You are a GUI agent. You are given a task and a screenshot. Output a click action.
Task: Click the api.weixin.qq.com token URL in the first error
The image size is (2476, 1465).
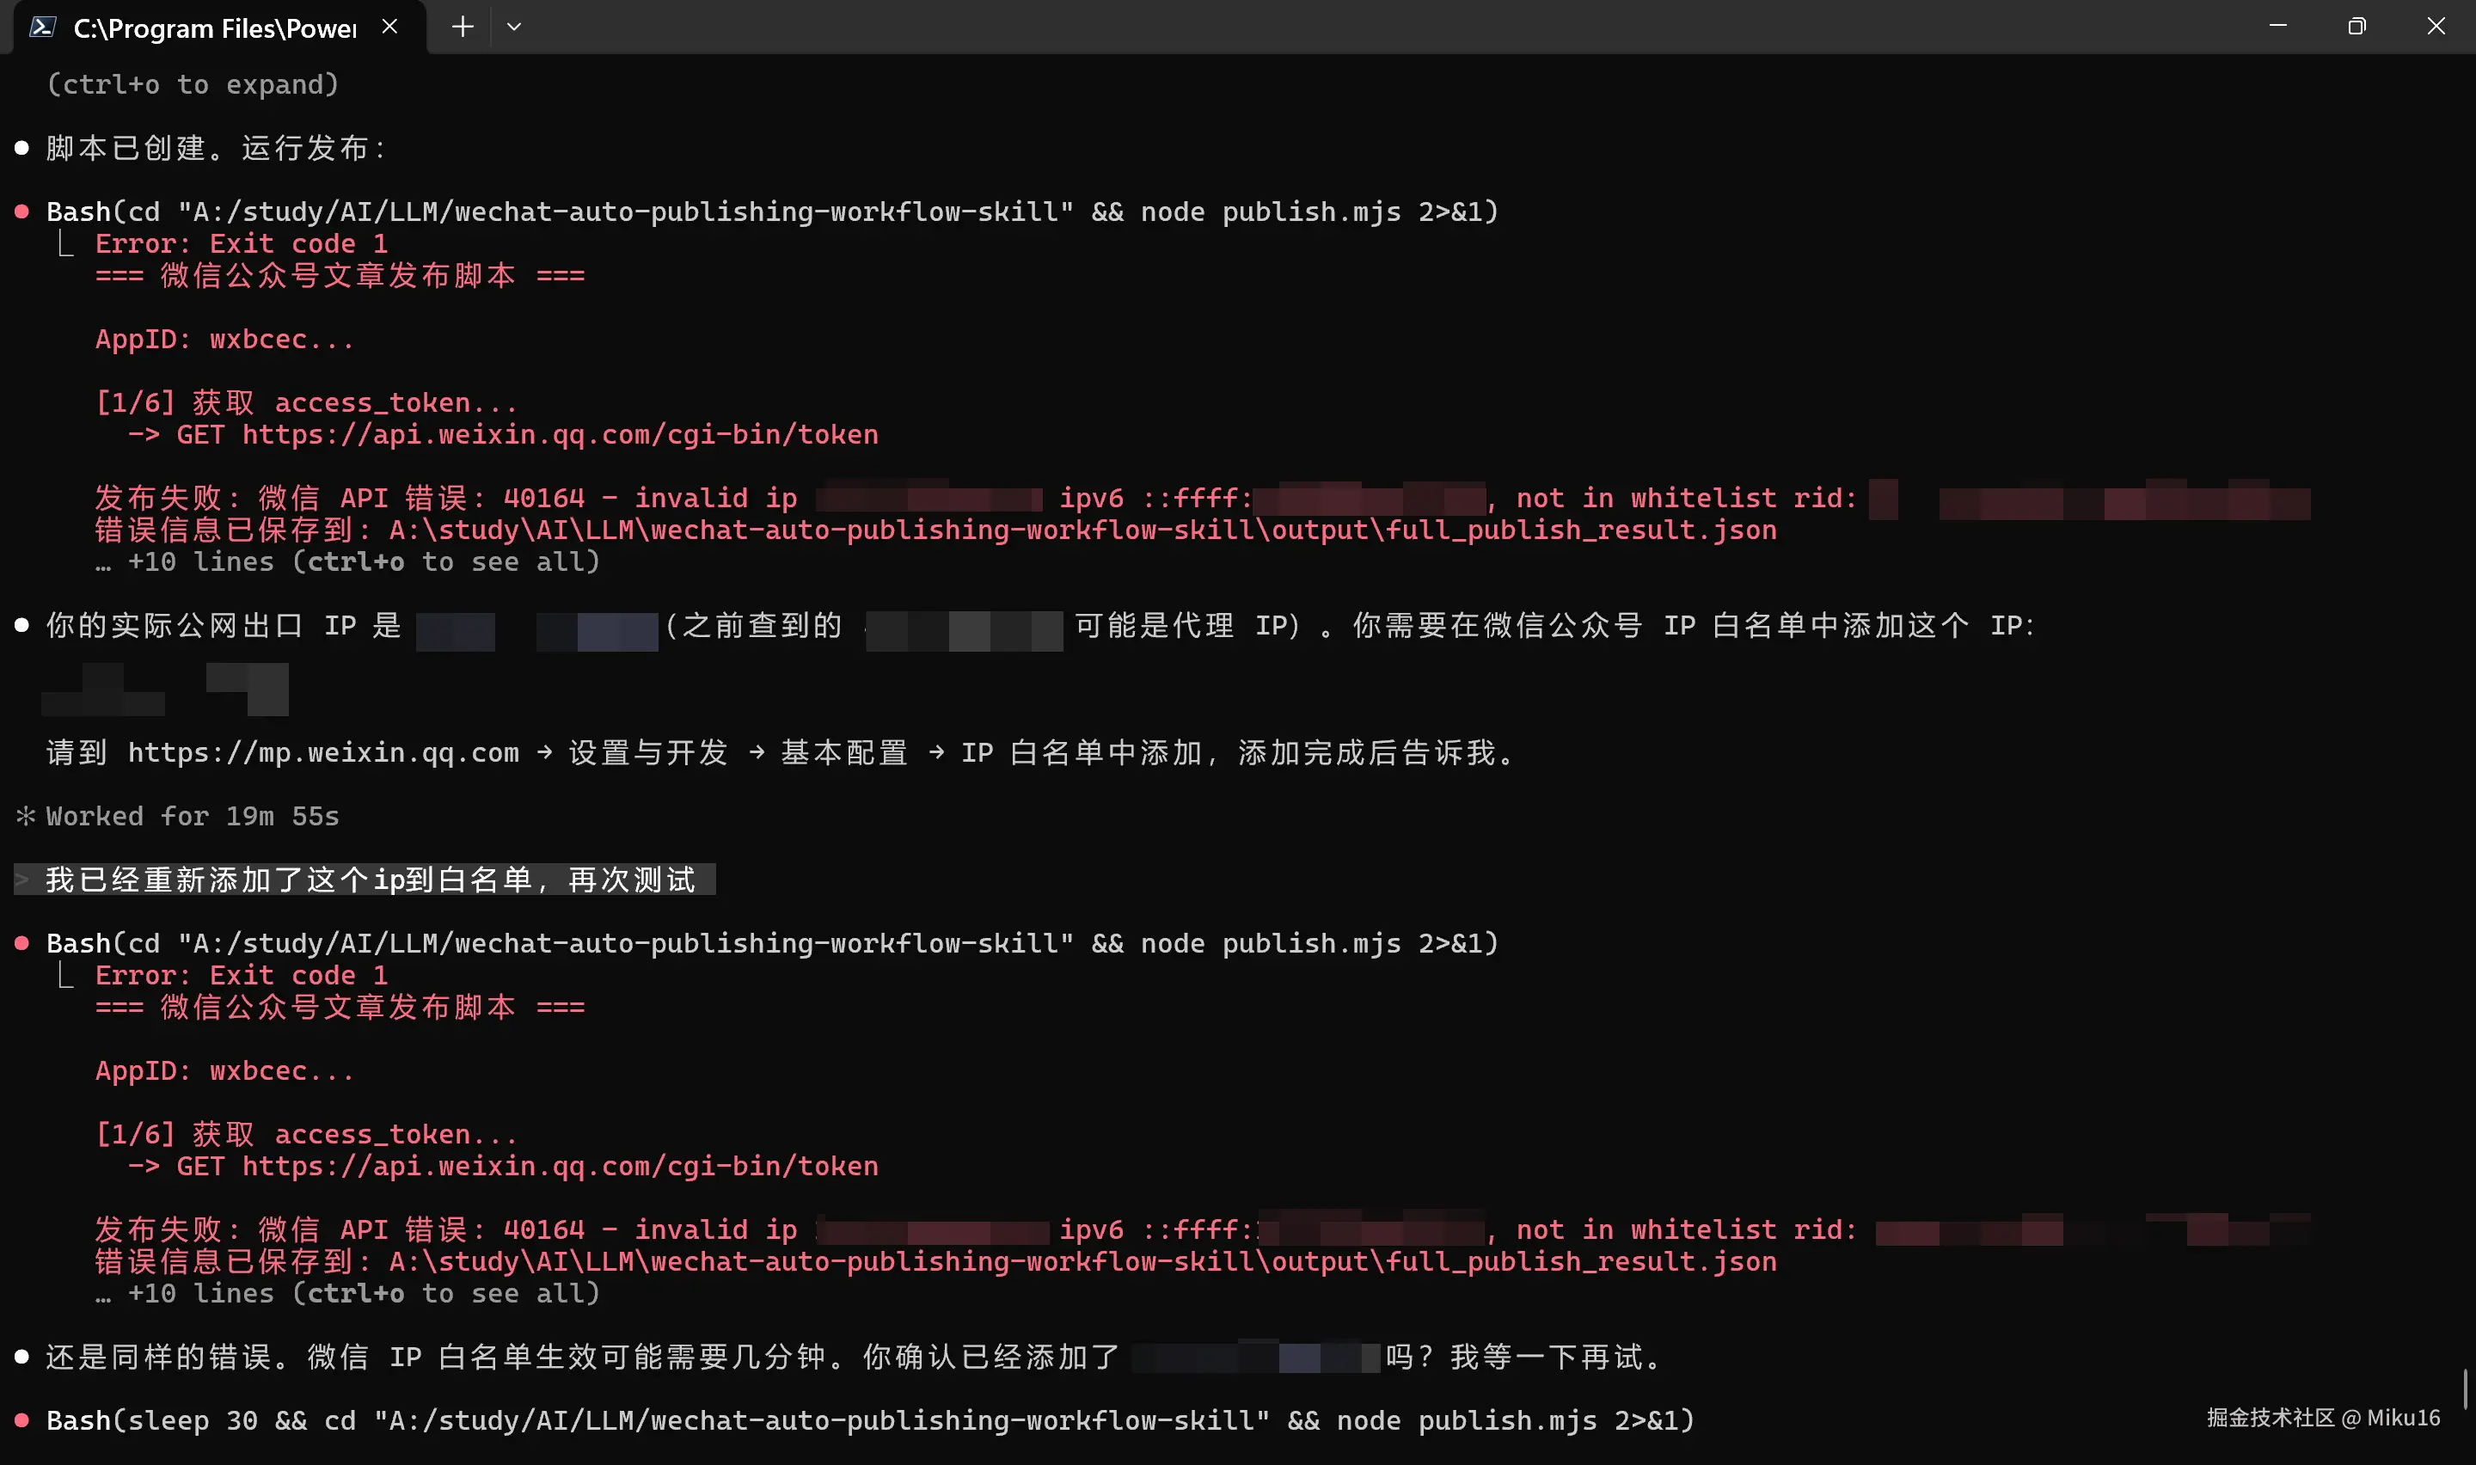[560, 434]
